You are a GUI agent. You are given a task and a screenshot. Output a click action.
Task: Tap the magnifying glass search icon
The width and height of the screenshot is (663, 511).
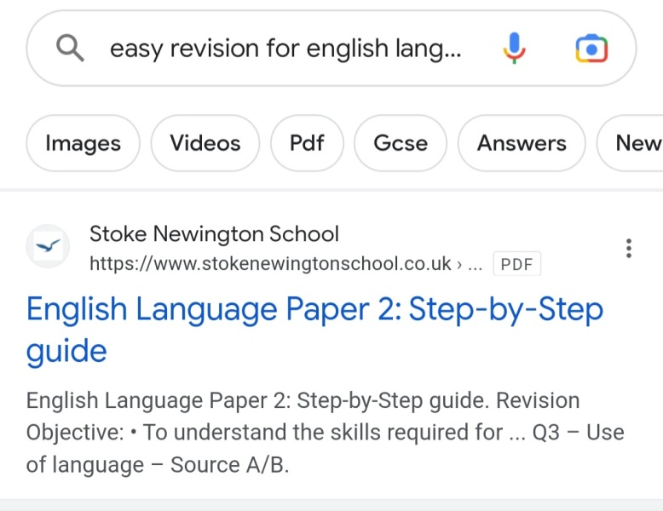[x=70, y=49]
